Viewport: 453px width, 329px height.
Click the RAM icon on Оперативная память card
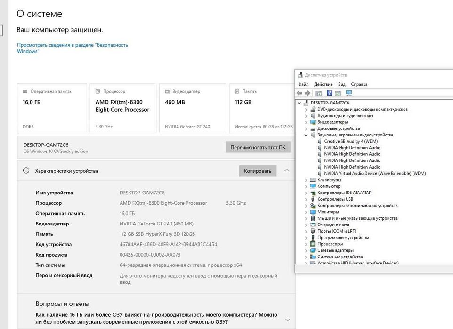pos(25,92)
